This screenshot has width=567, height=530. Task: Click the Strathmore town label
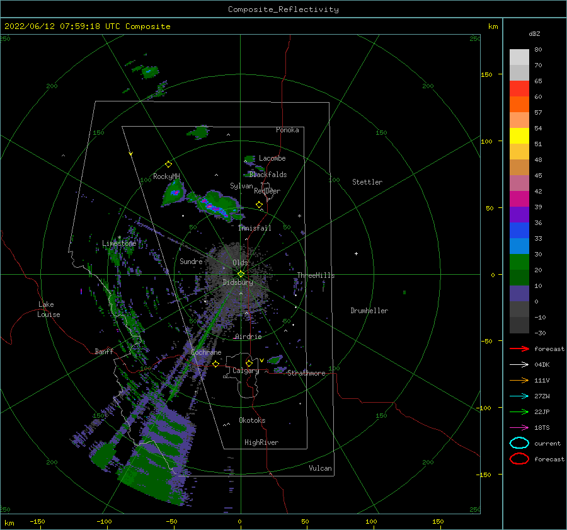[306, 373]
